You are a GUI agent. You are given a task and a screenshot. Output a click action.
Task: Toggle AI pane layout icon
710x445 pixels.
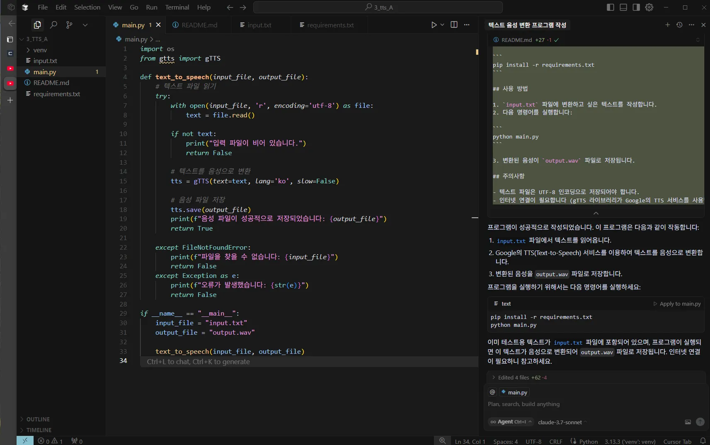coord(636,7)
